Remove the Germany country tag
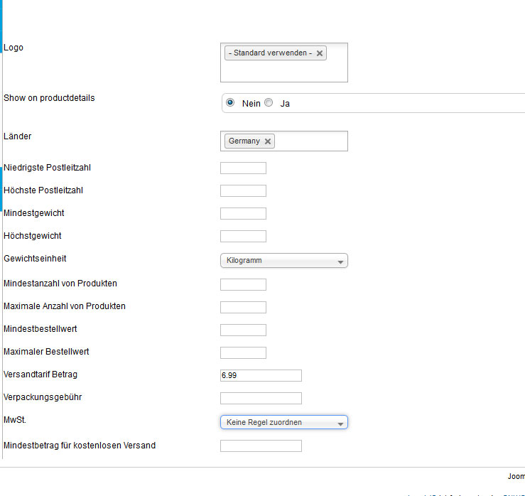The height and width of the screenshot is (496, 525). click(268, 141)
